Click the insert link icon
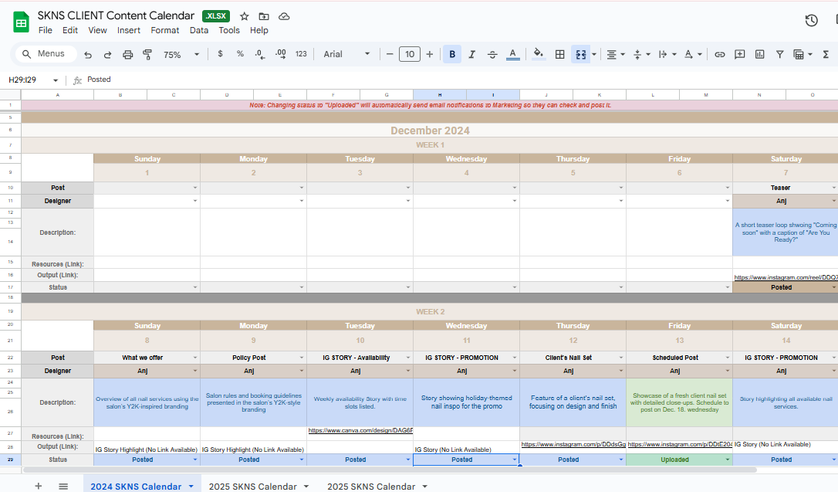 tap(719, 54)
